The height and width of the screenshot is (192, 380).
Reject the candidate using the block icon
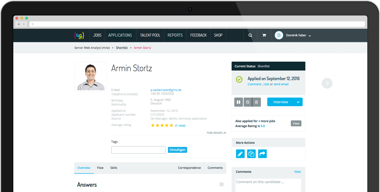[247, 102]
